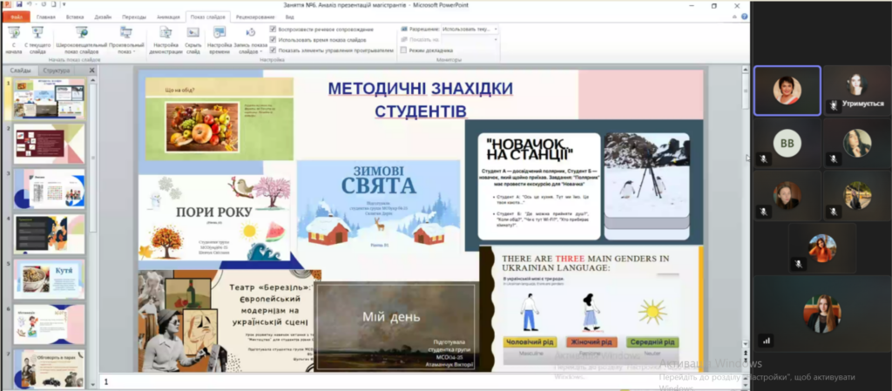Select slide 2 thumbnail
Screen dimensions: 892x391
[50, 143]
